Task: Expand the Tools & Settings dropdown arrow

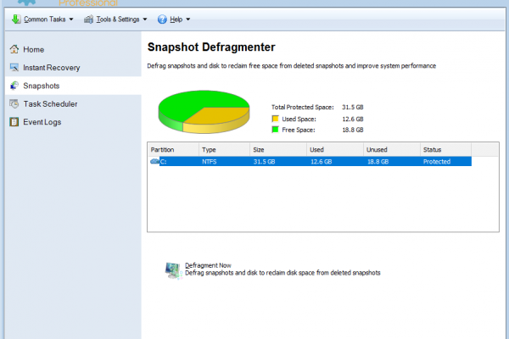Action: (145, 19)
